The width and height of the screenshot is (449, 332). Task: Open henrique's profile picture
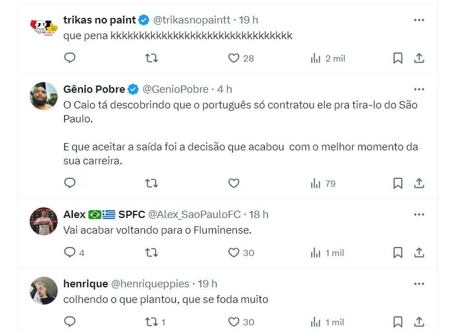(x=44, y=291)
